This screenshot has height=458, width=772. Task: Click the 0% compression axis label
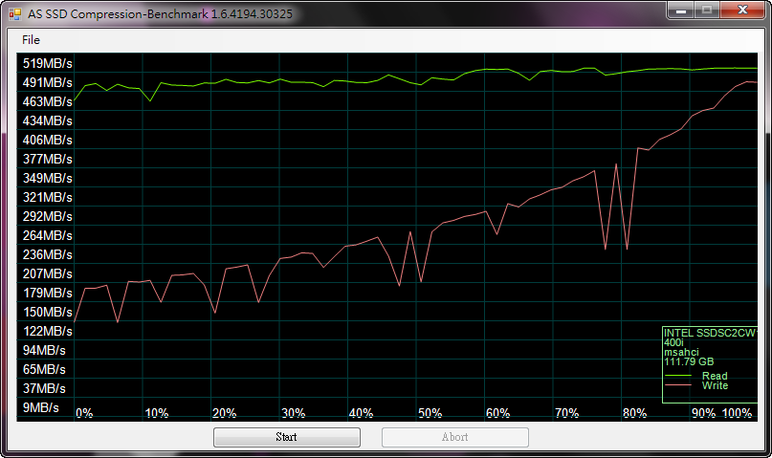coord(84,413)
